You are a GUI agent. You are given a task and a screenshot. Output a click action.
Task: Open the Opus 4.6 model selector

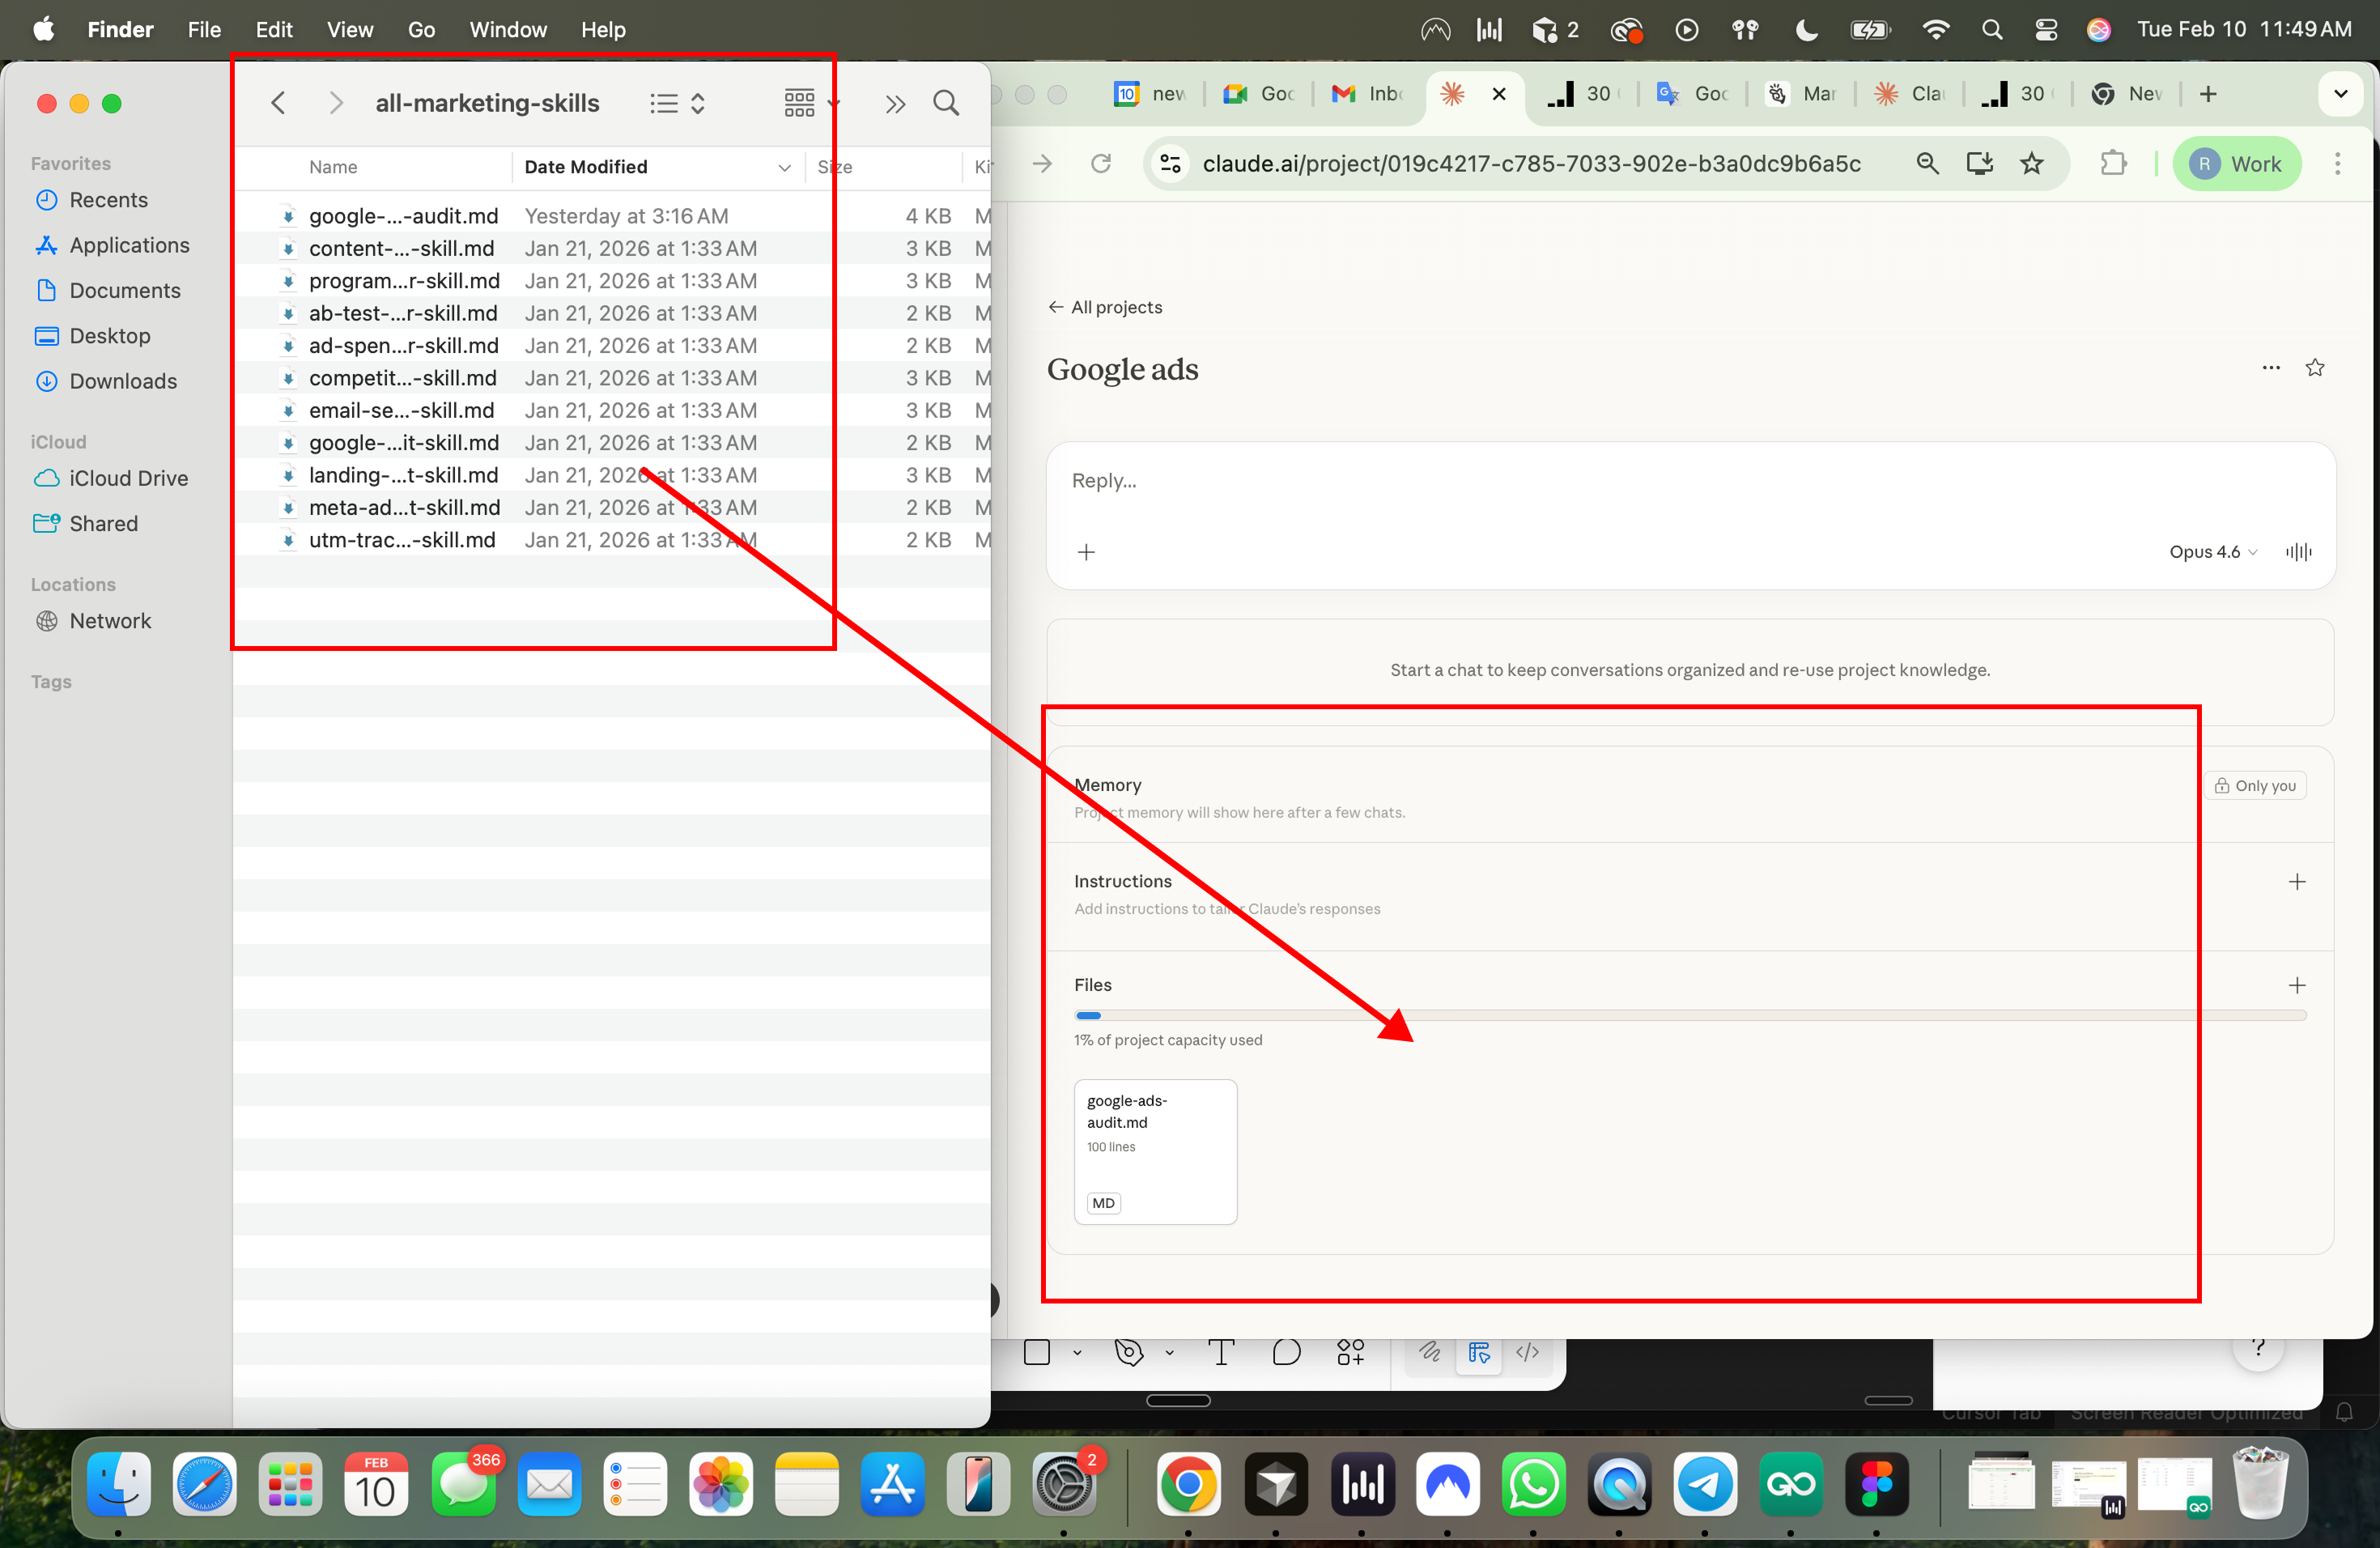(x=2212, y=552)
